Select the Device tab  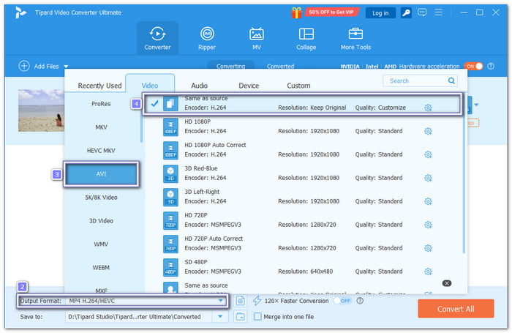[249, 86]
